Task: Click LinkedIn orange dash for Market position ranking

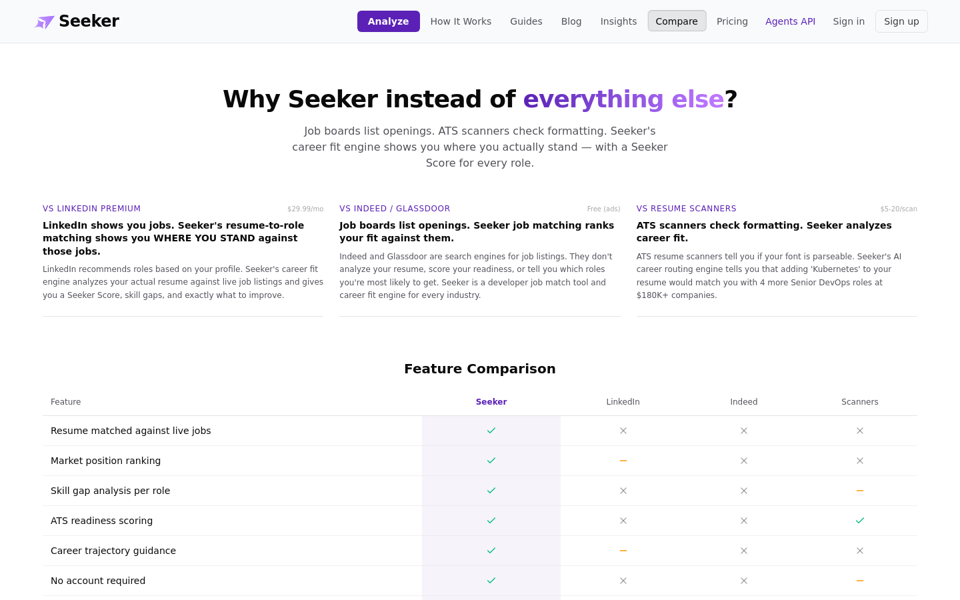Action: coord(623,461)
